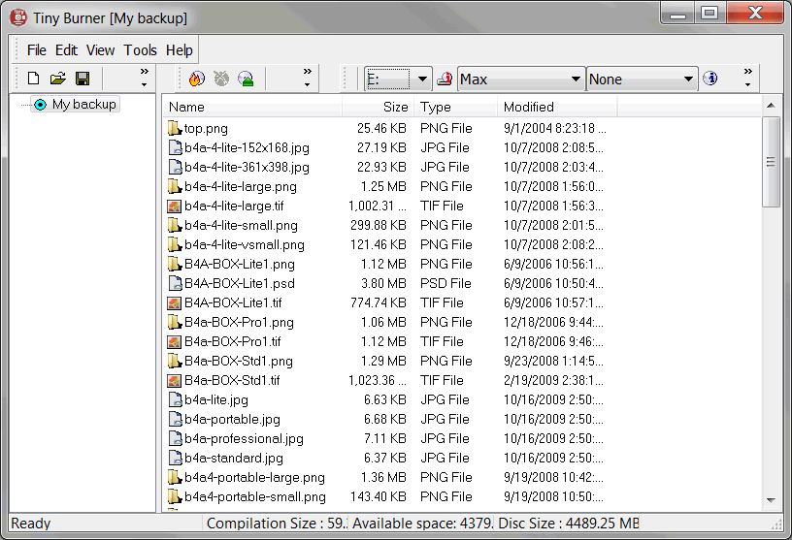Sort list by Modified column header
The height and width of the screenshot is (540, 792).
coord(556,107)
